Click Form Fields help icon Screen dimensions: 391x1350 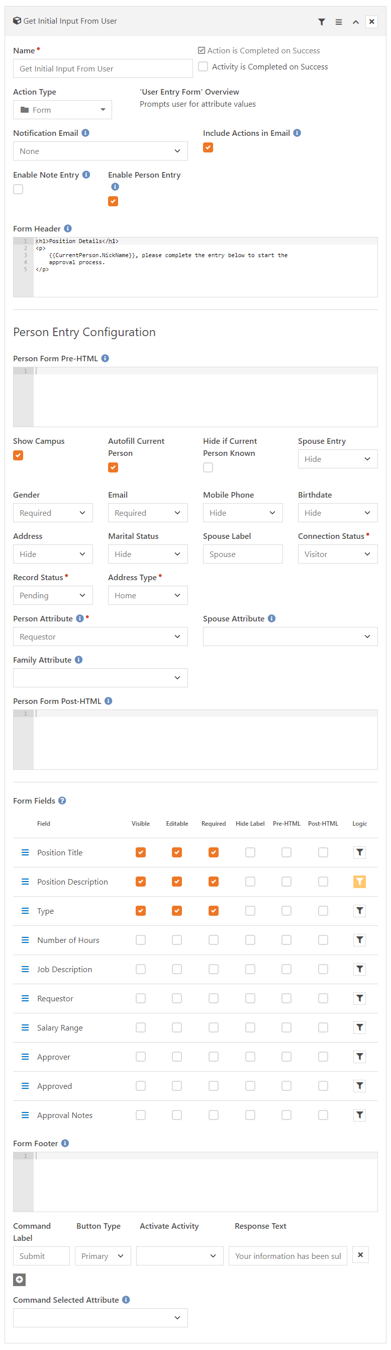click(x=62, y=800)
